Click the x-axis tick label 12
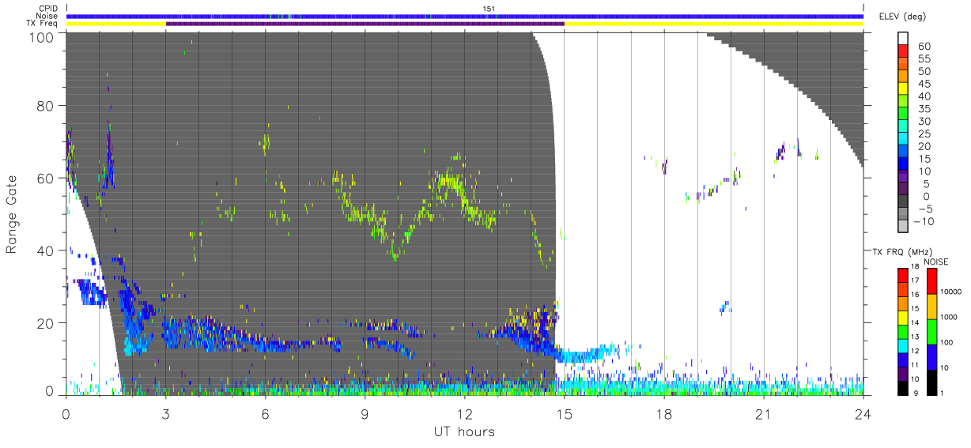Screen dimensions: 971x448 [465, 414]
